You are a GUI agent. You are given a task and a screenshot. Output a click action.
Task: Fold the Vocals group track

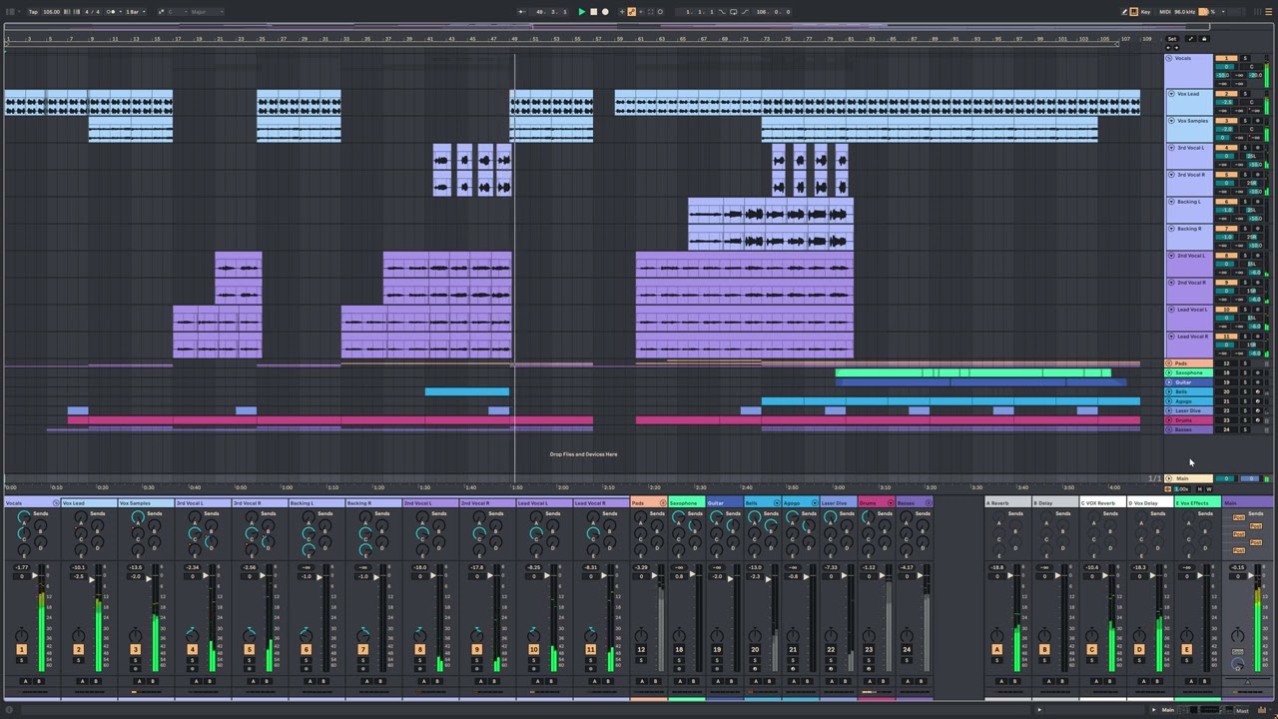1169,58
